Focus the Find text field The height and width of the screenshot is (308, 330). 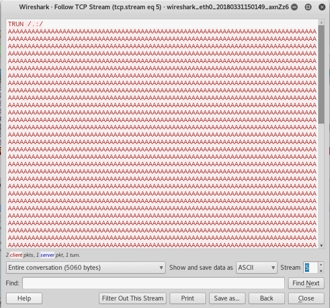click(x=153, y=283)
